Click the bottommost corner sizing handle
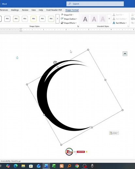135x169 pixels. pyautogui.click(x=61, y=145)
